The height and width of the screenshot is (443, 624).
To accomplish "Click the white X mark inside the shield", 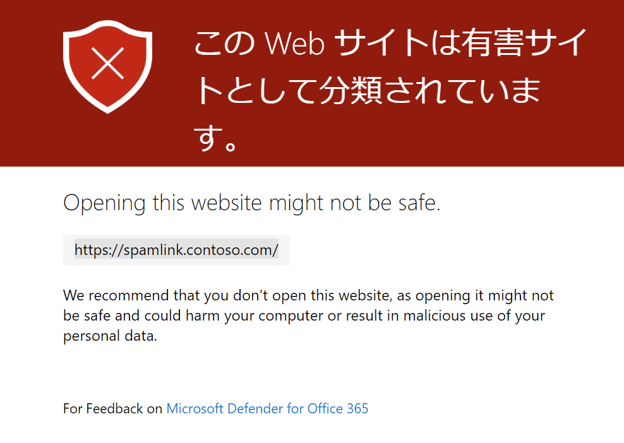I will point(107,64).
